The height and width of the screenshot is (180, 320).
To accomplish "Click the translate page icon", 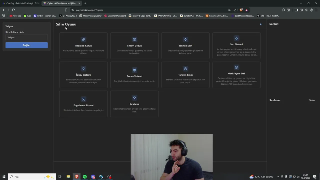I will [229, 10].
